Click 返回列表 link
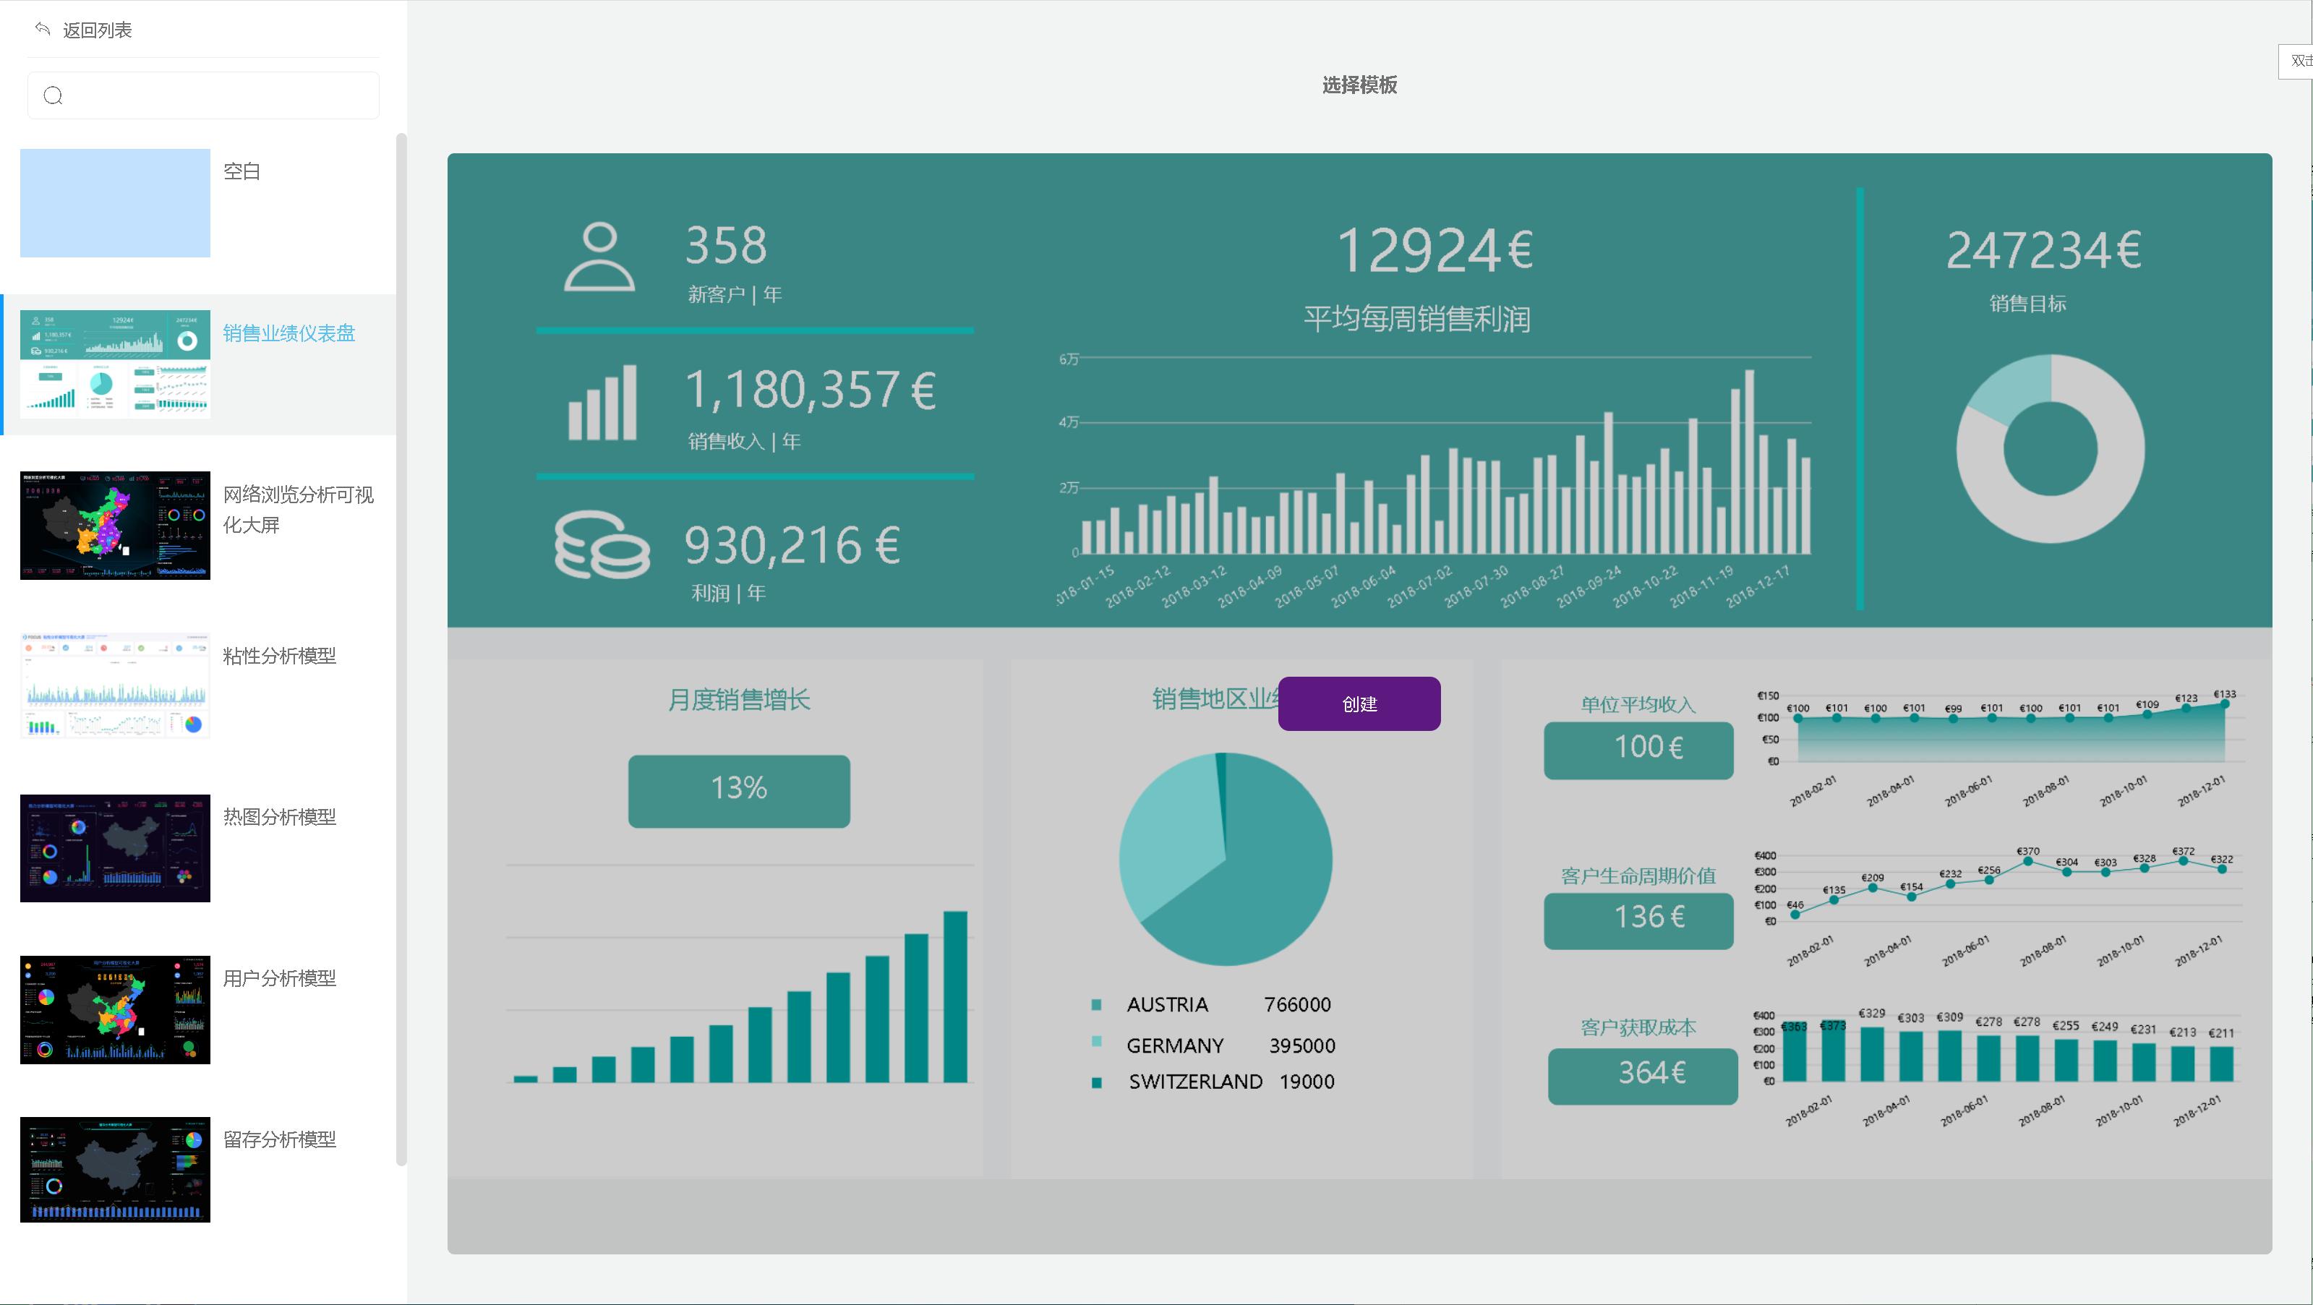 tap(97, 30)
